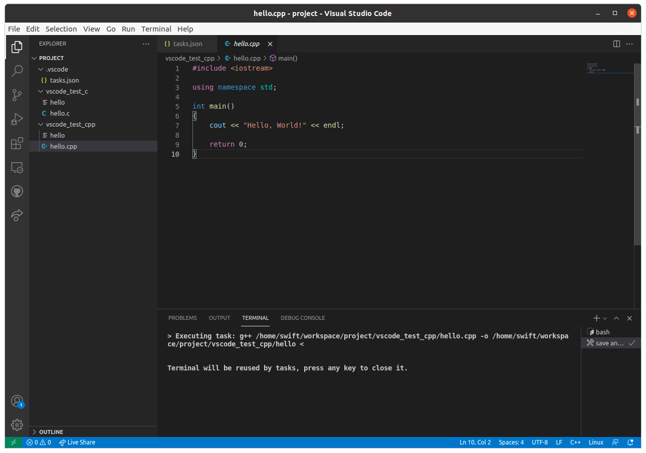
Task: Click vscode_test_cpp breadcrumb segment
Action: [190, 58]
